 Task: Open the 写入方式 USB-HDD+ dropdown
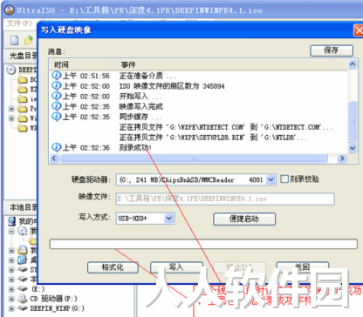click(x=169, y=219)
